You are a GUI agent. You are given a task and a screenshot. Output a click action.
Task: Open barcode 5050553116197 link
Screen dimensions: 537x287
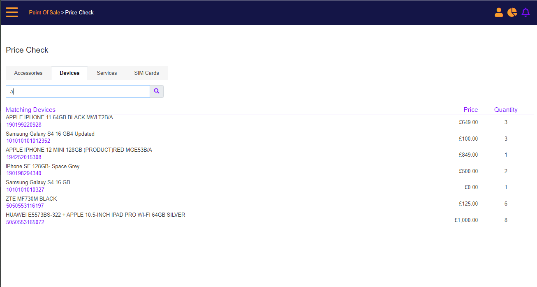(x=25, y=206)
